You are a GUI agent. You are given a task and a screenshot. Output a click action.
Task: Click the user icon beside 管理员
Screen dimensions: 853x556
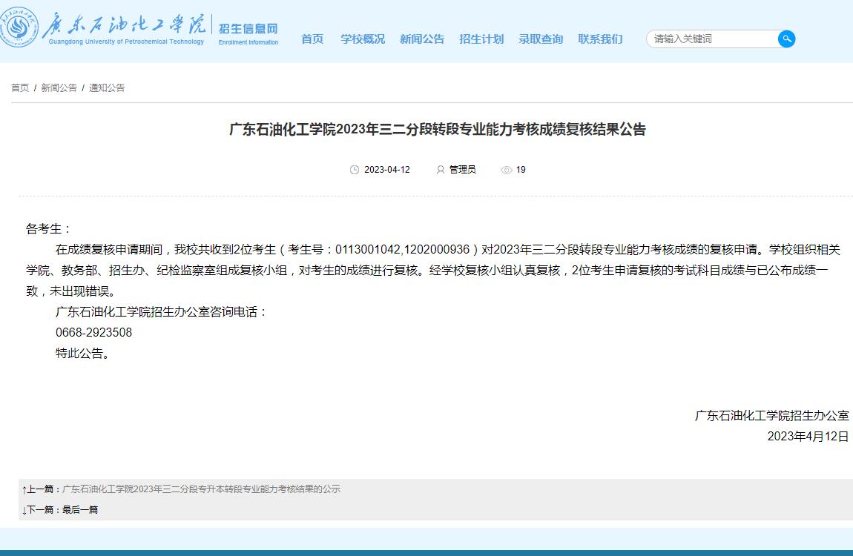pyautogui.click(x=440, y=170)
